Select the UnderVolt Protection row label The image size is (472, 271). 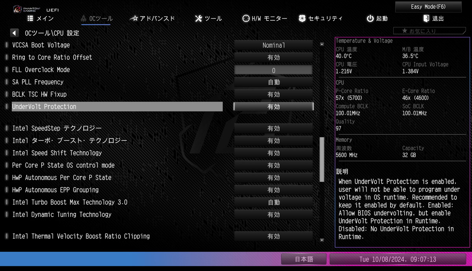(117, 107)
